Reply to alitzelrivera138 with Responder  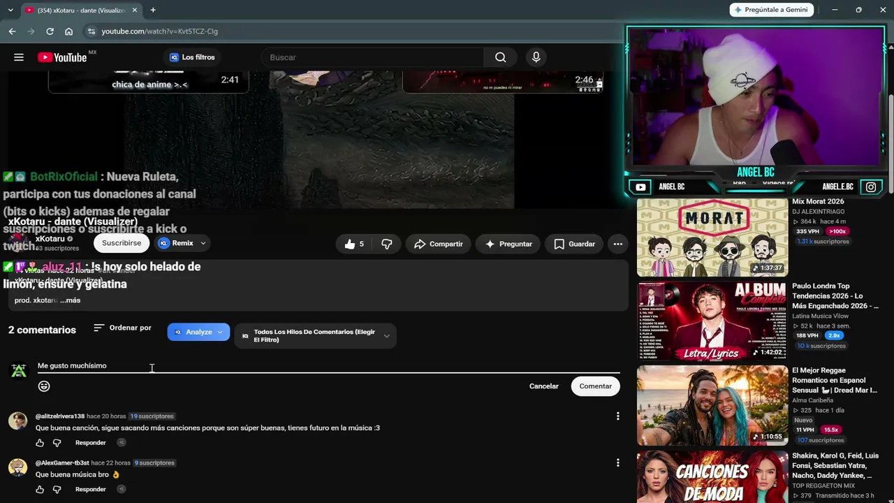[91, 443]
